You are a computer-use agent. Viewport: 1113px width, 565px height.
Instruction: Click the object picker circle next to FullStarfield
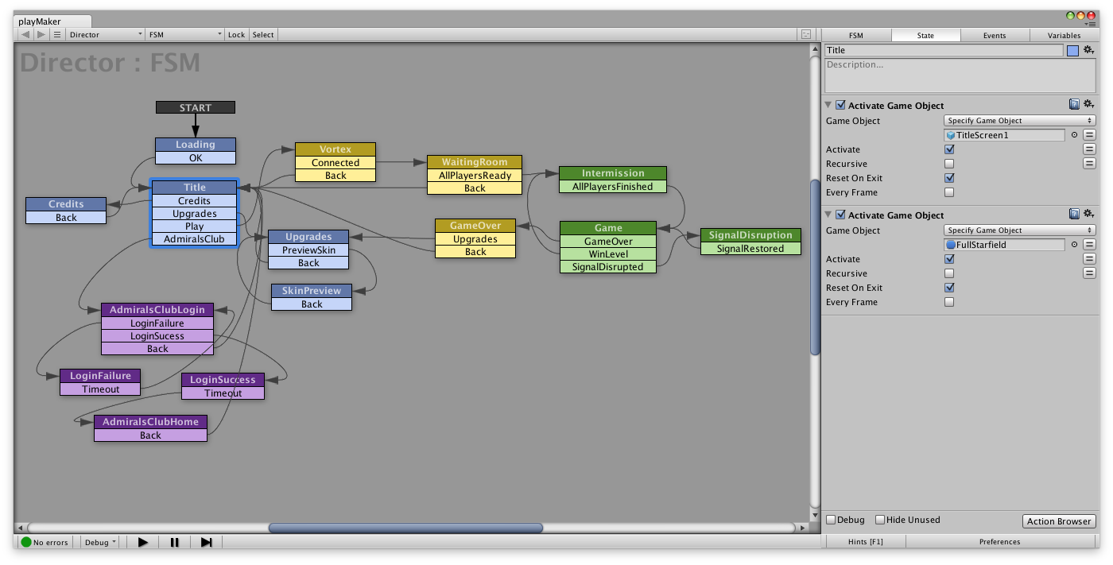tap(1074, 245)
